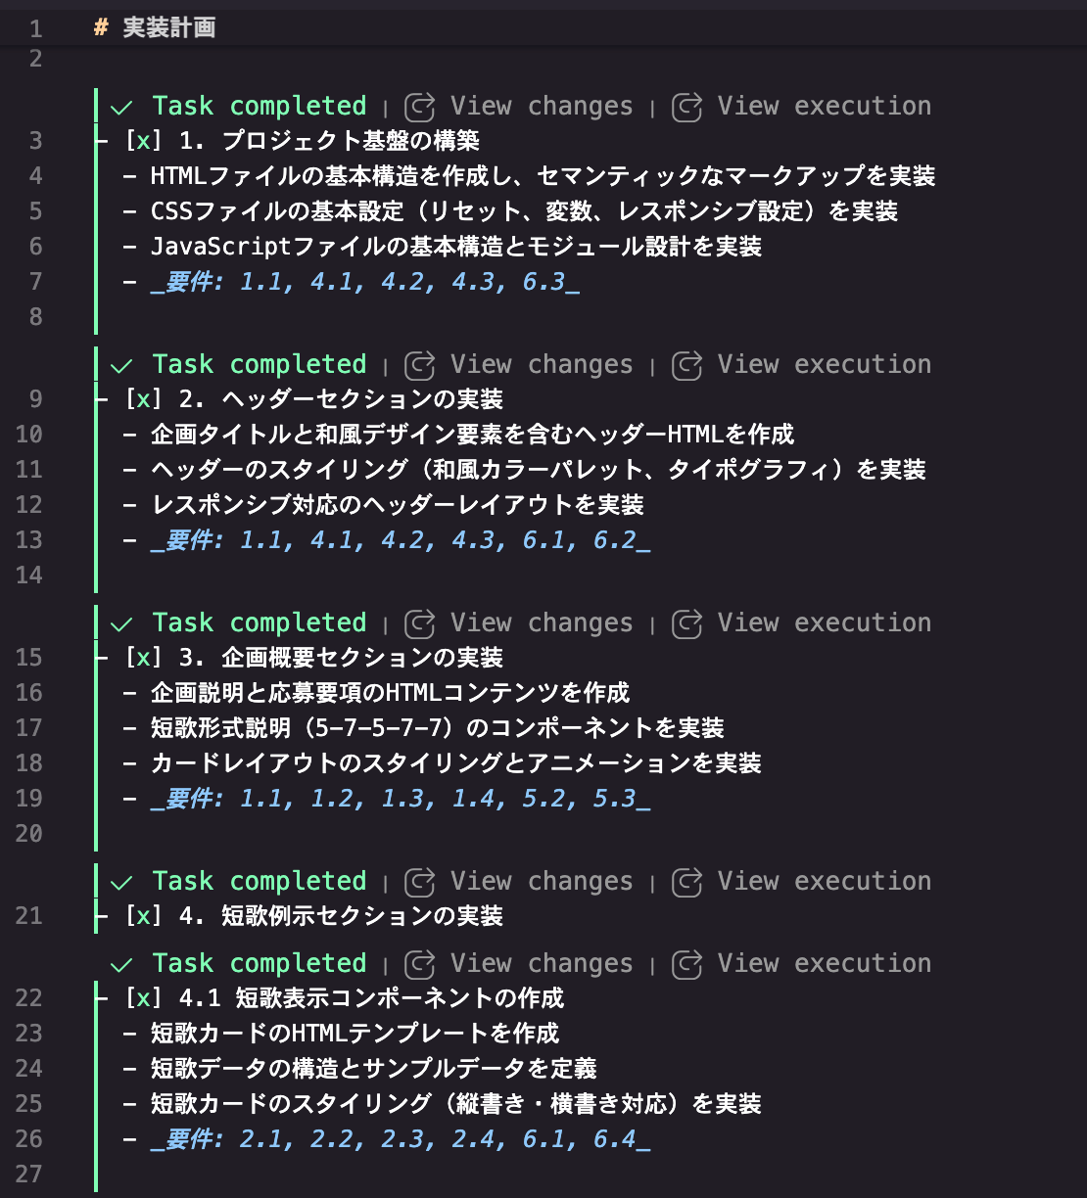Toggle the [x] checkbox for 2. ヘッダーセクションの実装

(x=144, y=399)
